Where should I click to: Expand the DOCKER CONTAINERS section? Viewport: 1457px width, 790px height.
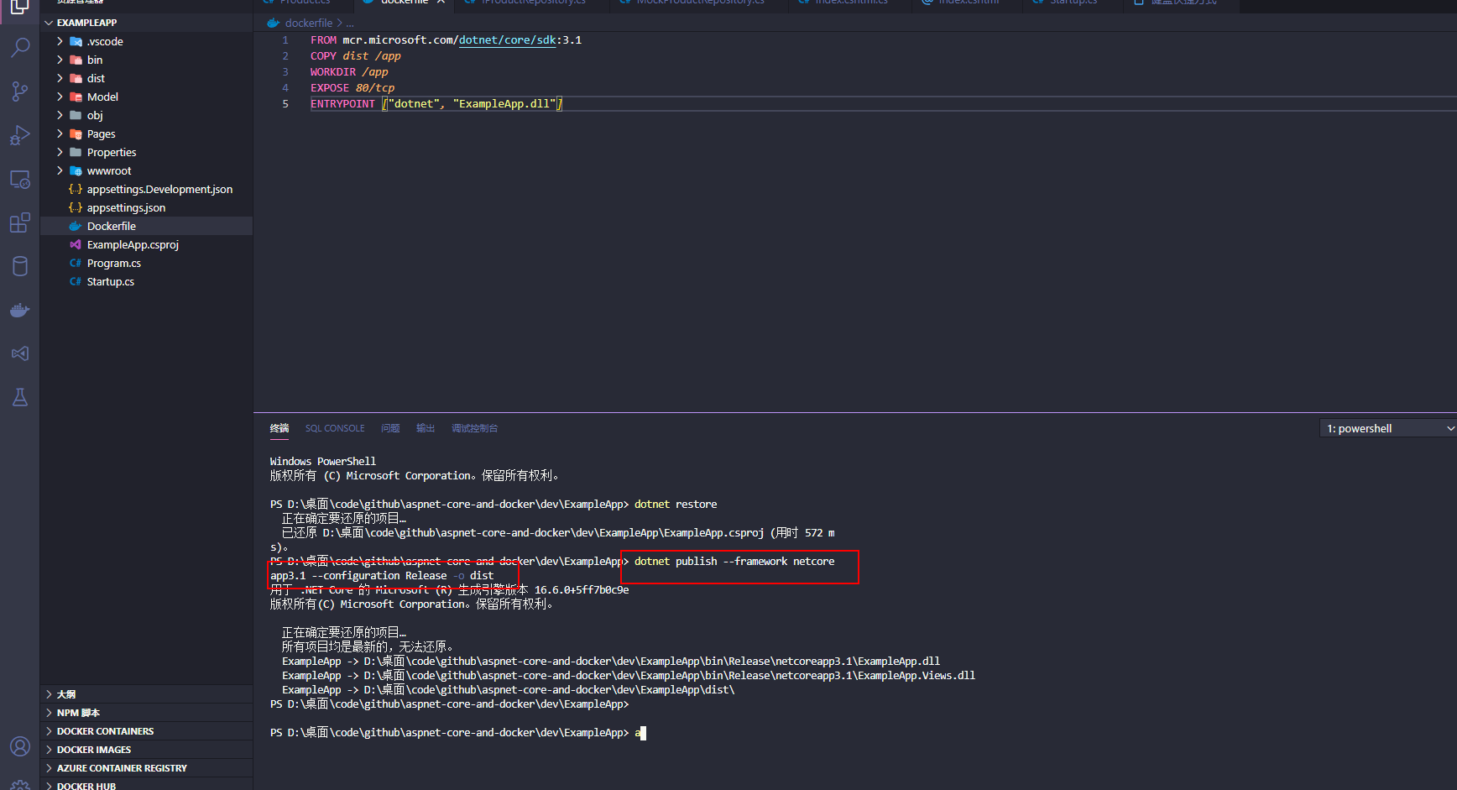coord(147,731)
